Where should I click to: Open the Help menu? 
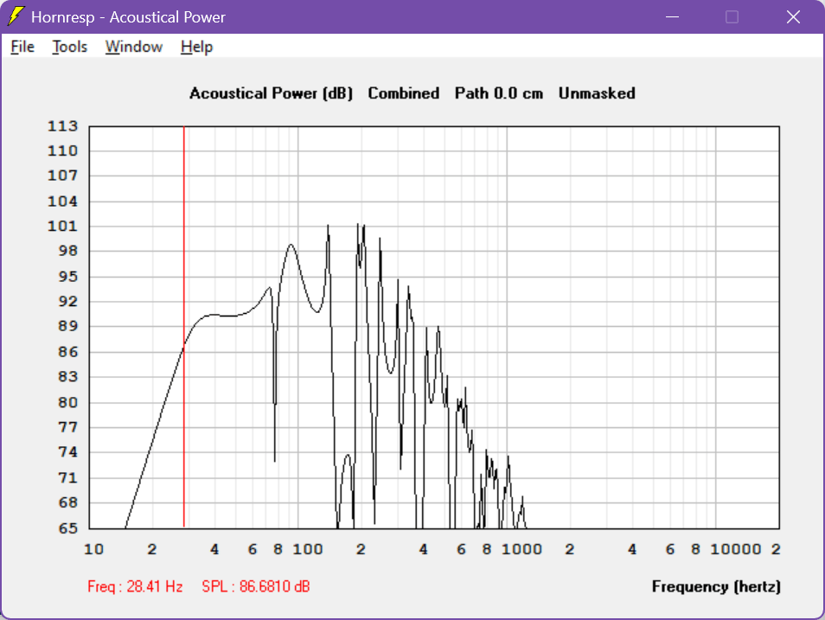coord(197,47)
